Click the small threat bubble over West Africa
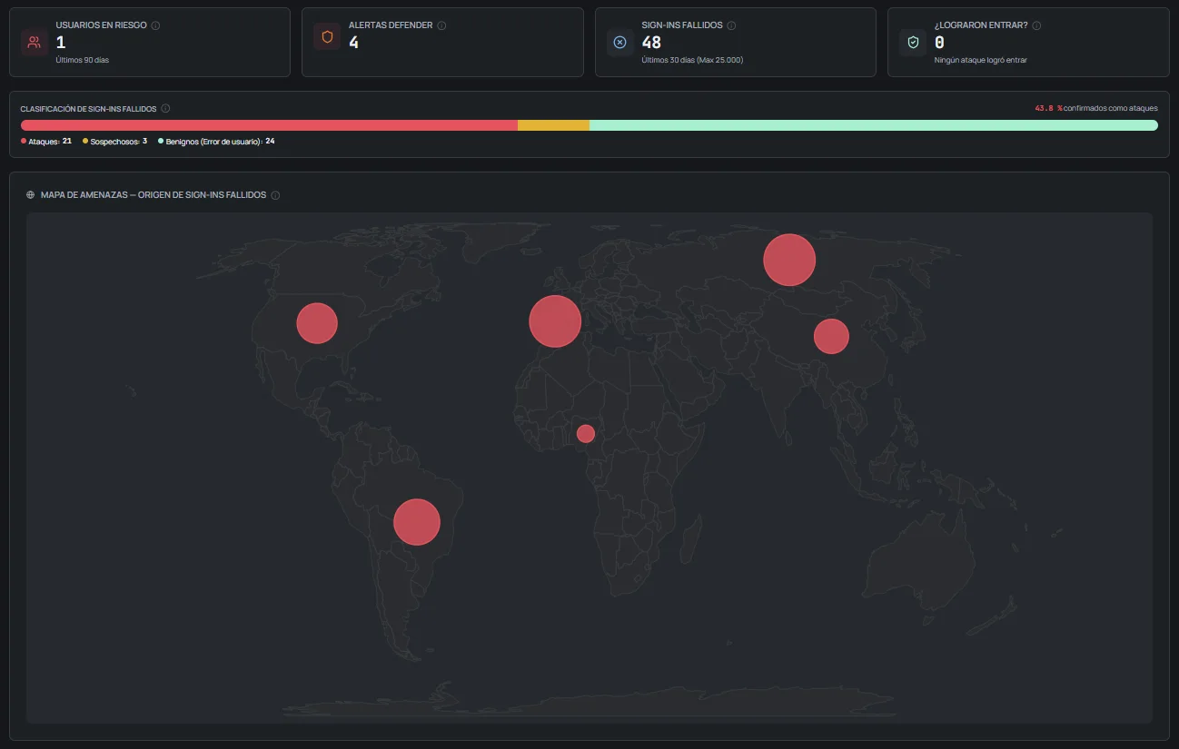 (x=586, y=434)
